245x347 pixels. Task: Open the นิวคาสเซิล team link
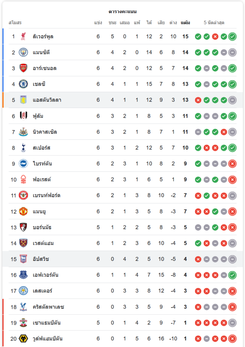tap(45, 132)
